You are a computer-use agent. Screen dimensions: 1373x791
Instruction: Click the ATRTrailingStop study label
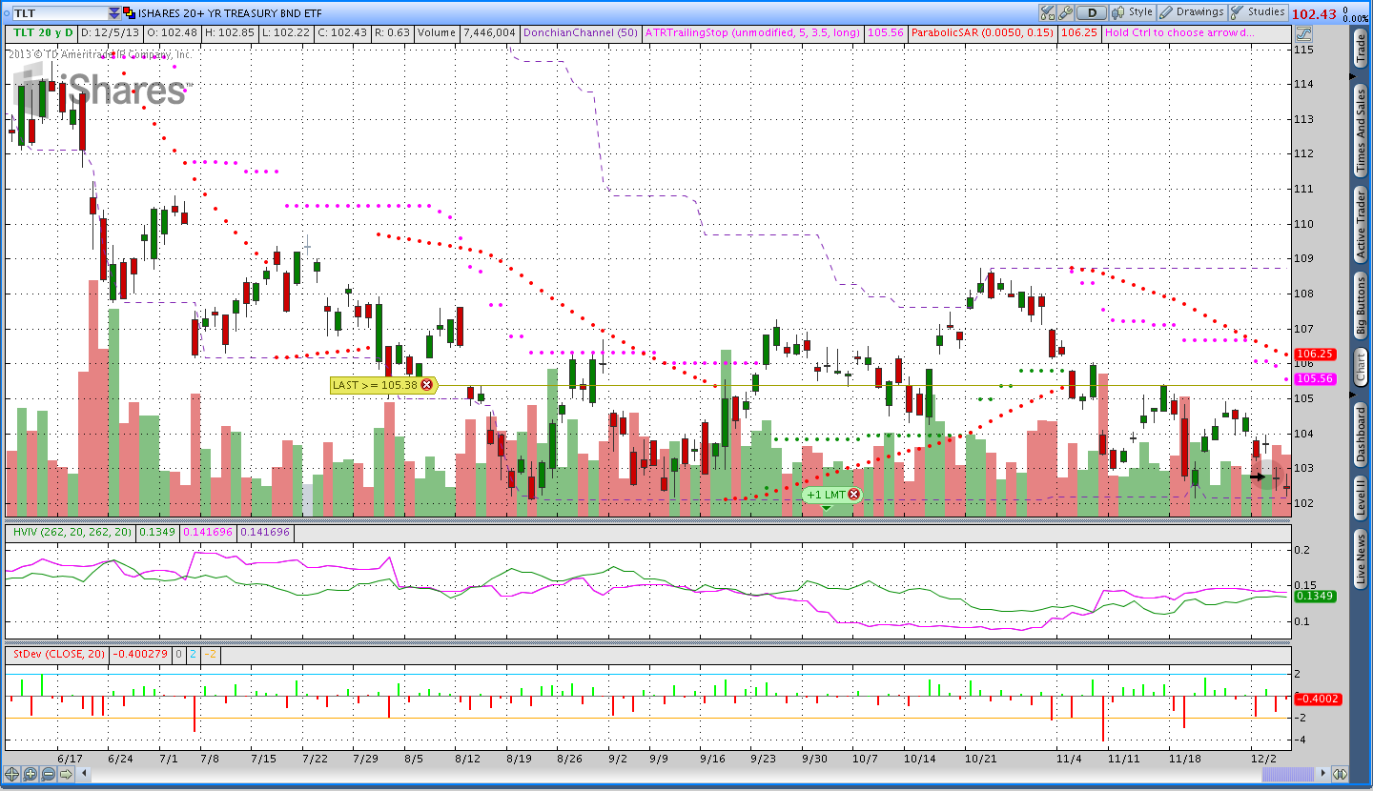tap(752, 32)
